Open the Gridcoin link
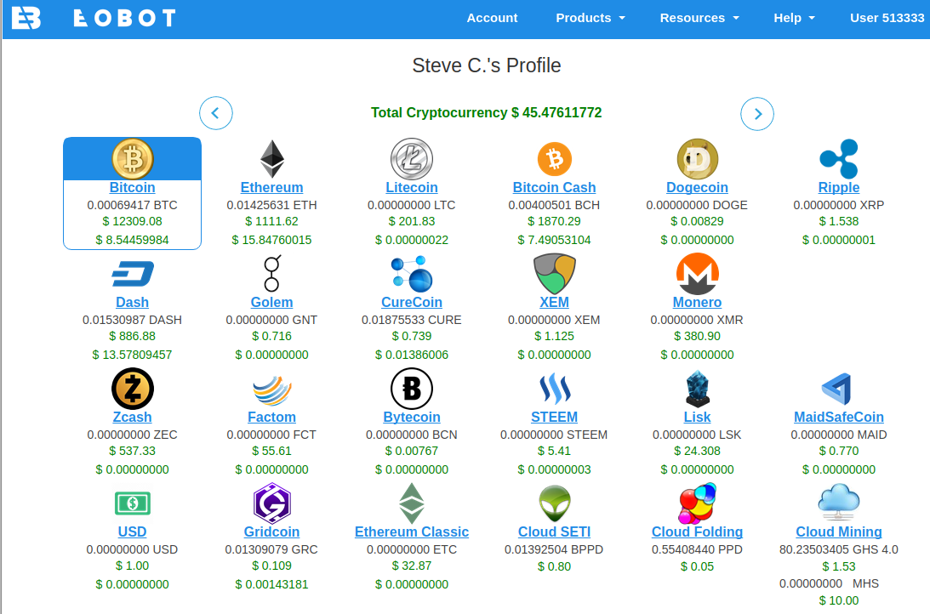The width and height of the screenshot is (930, 614). point(271,532)
